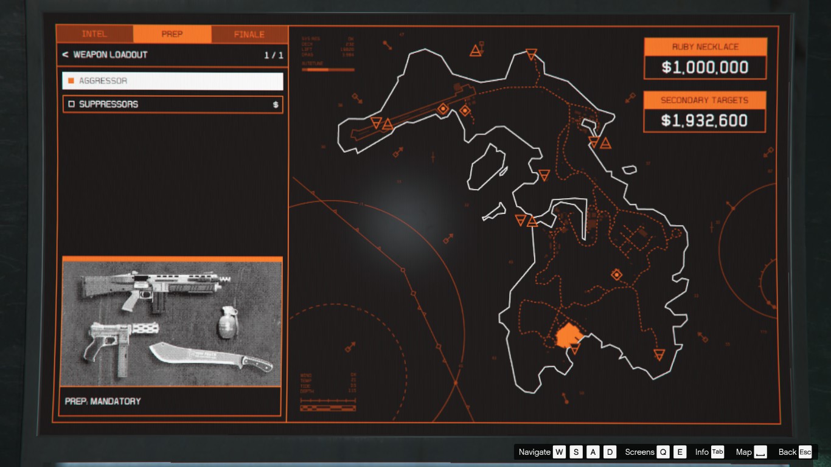Viewport: 831px width, 467px height.
Task: Open the PREP tab
Action: tap(172, 34)
